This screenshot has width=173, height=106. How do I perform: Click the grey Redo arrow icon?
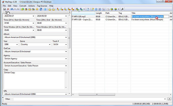(18, 9)
